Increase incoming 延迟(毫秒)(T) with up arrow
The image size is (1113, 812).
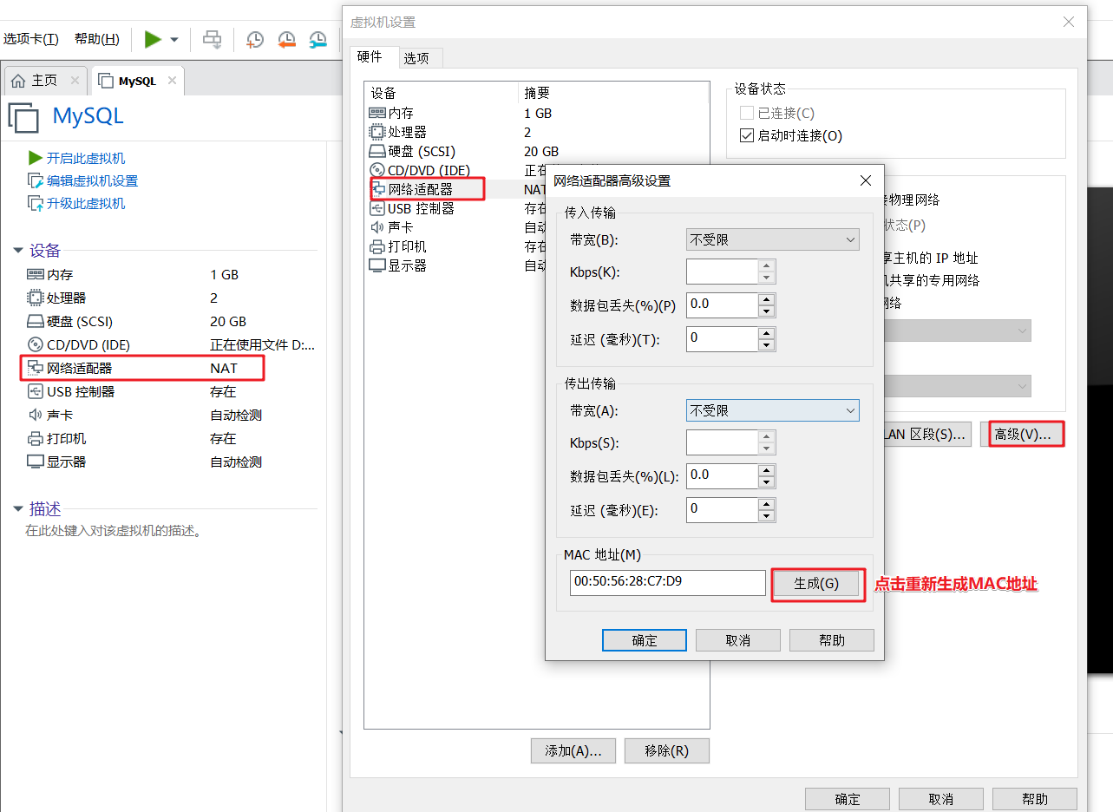click(x=766, y=333)
